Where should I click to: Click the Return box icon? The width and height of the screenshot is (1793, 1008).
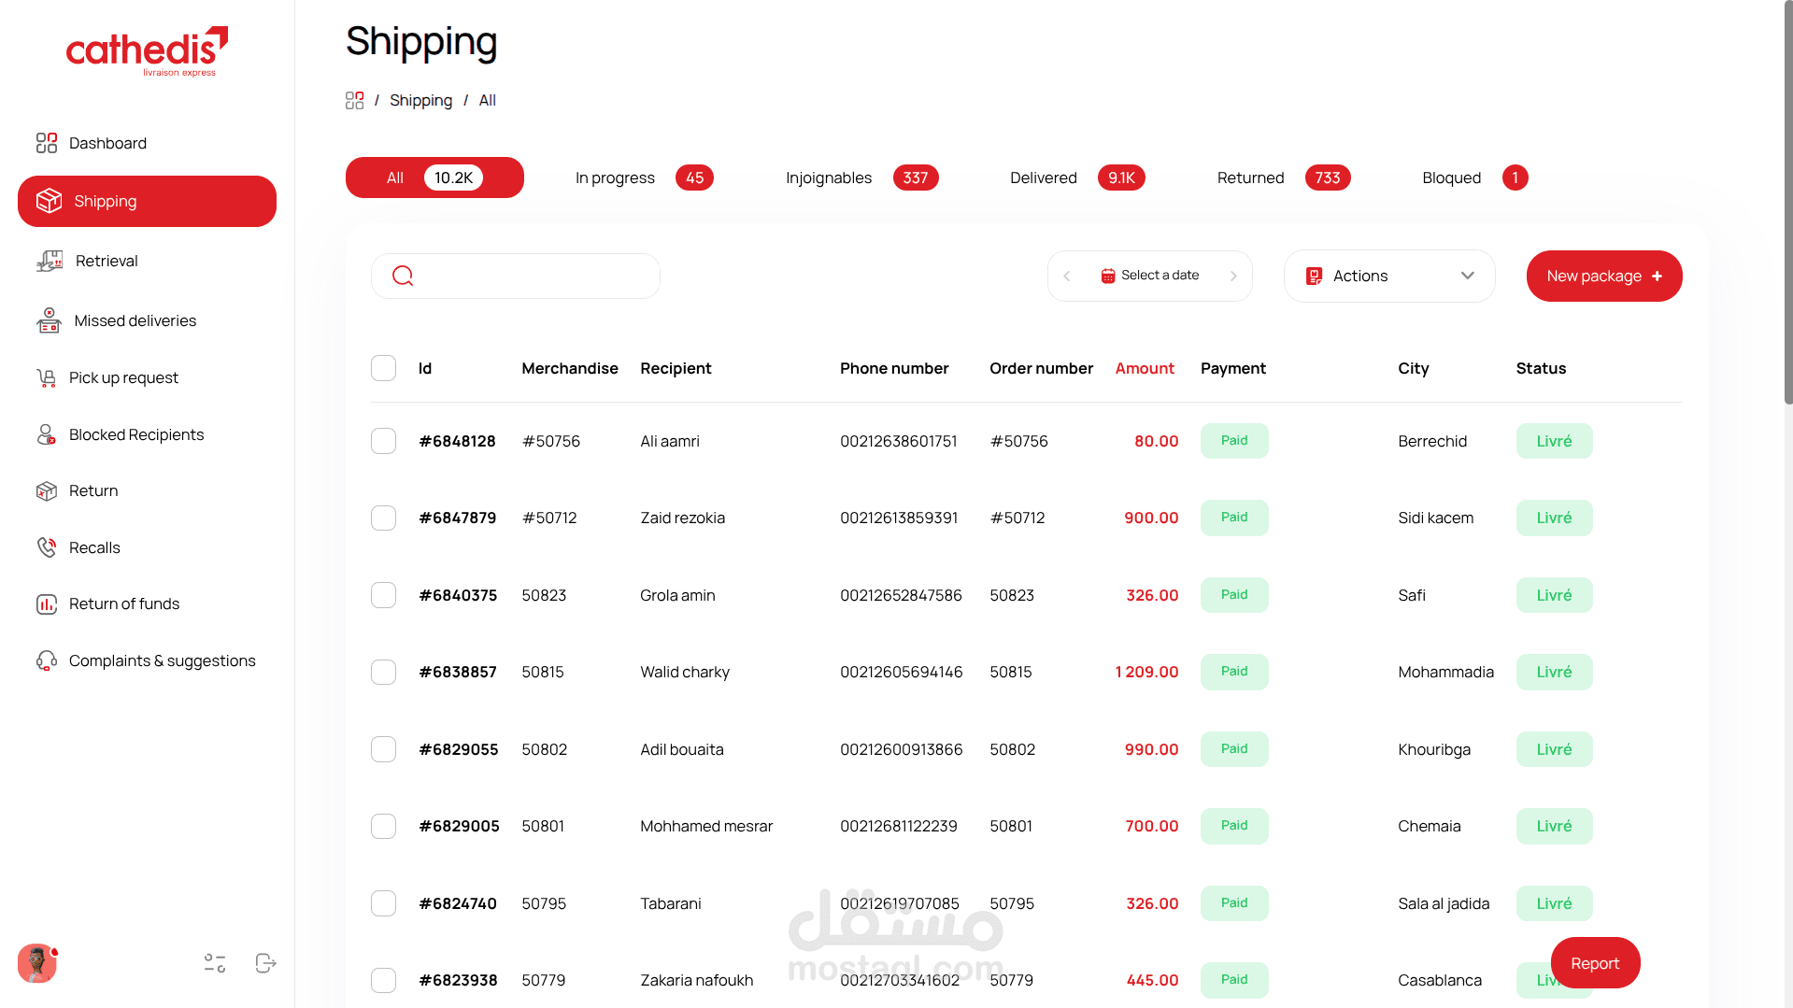(x=47, y=490)
